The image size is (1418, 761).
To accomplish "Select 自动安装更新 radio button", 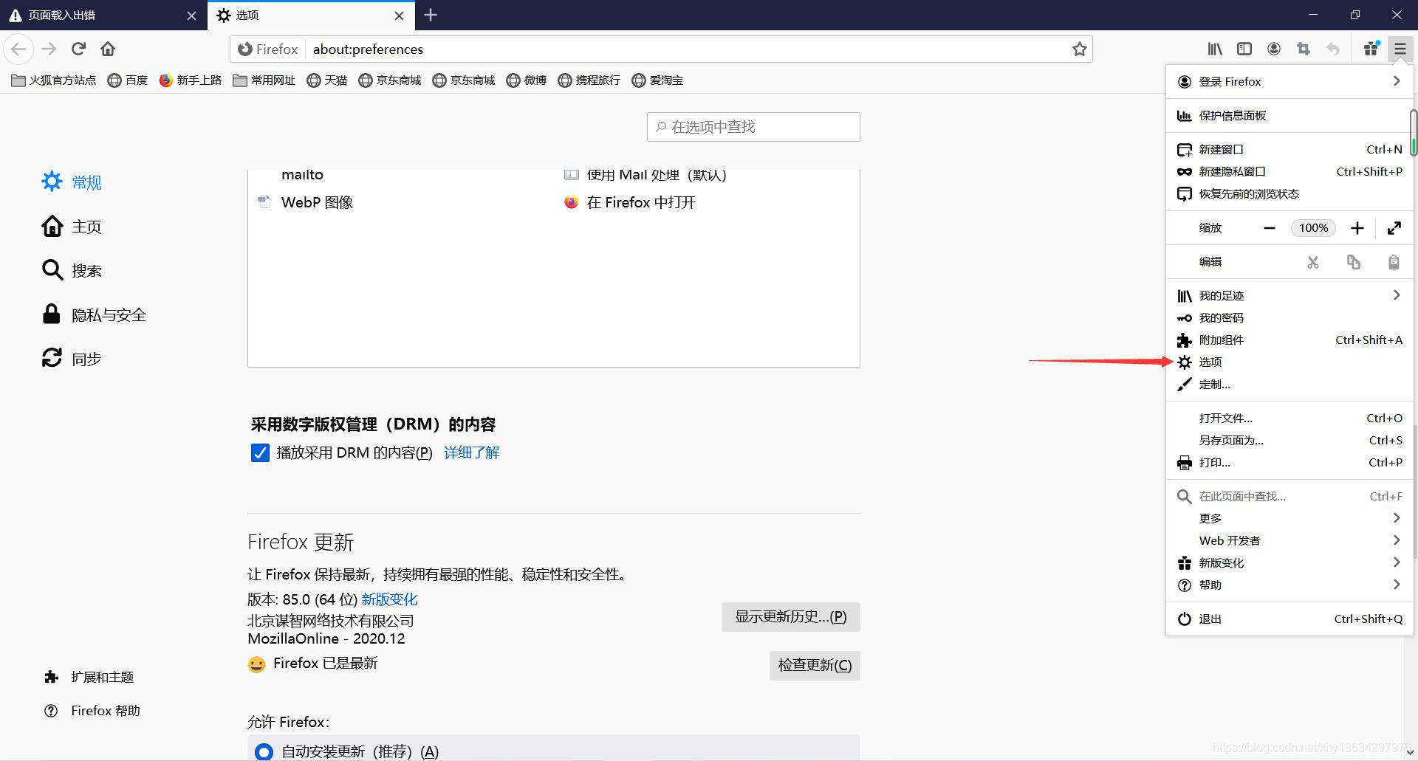I will tap(264, 751).
